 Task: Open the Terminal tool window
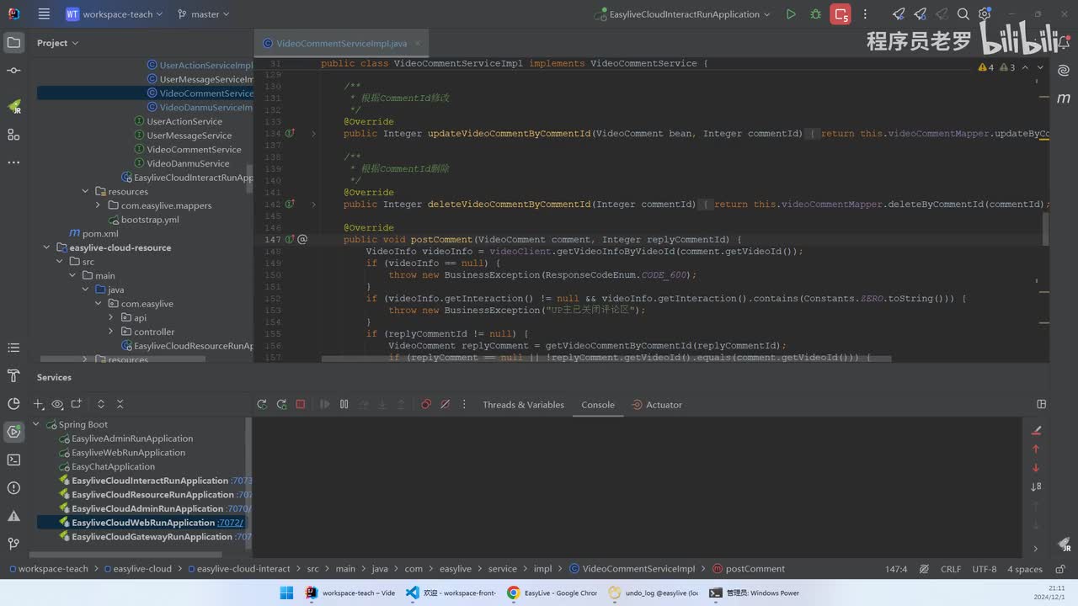tap(13, 460)
